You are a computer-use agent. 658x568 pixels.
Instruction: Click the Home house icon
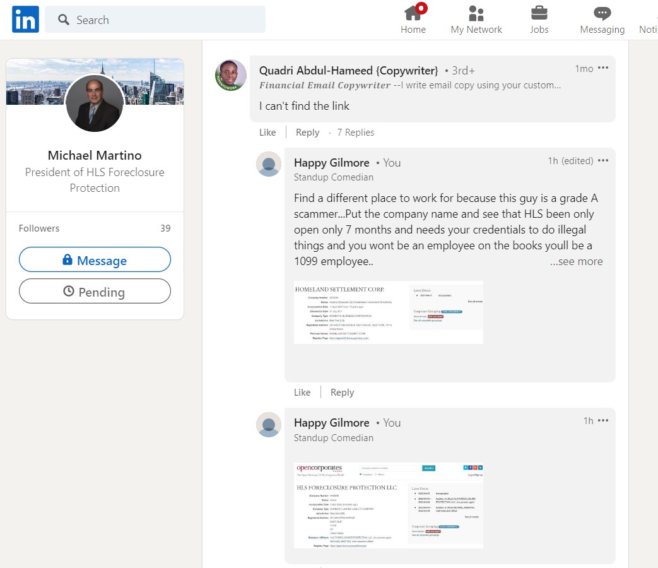pyautogui.click(x=413, y=13)
